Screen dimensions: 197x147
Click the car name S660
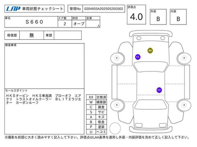pos(34,22)
